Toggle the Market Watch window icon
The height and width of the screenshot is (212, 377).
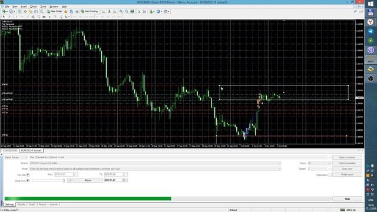tap(19, 11)
